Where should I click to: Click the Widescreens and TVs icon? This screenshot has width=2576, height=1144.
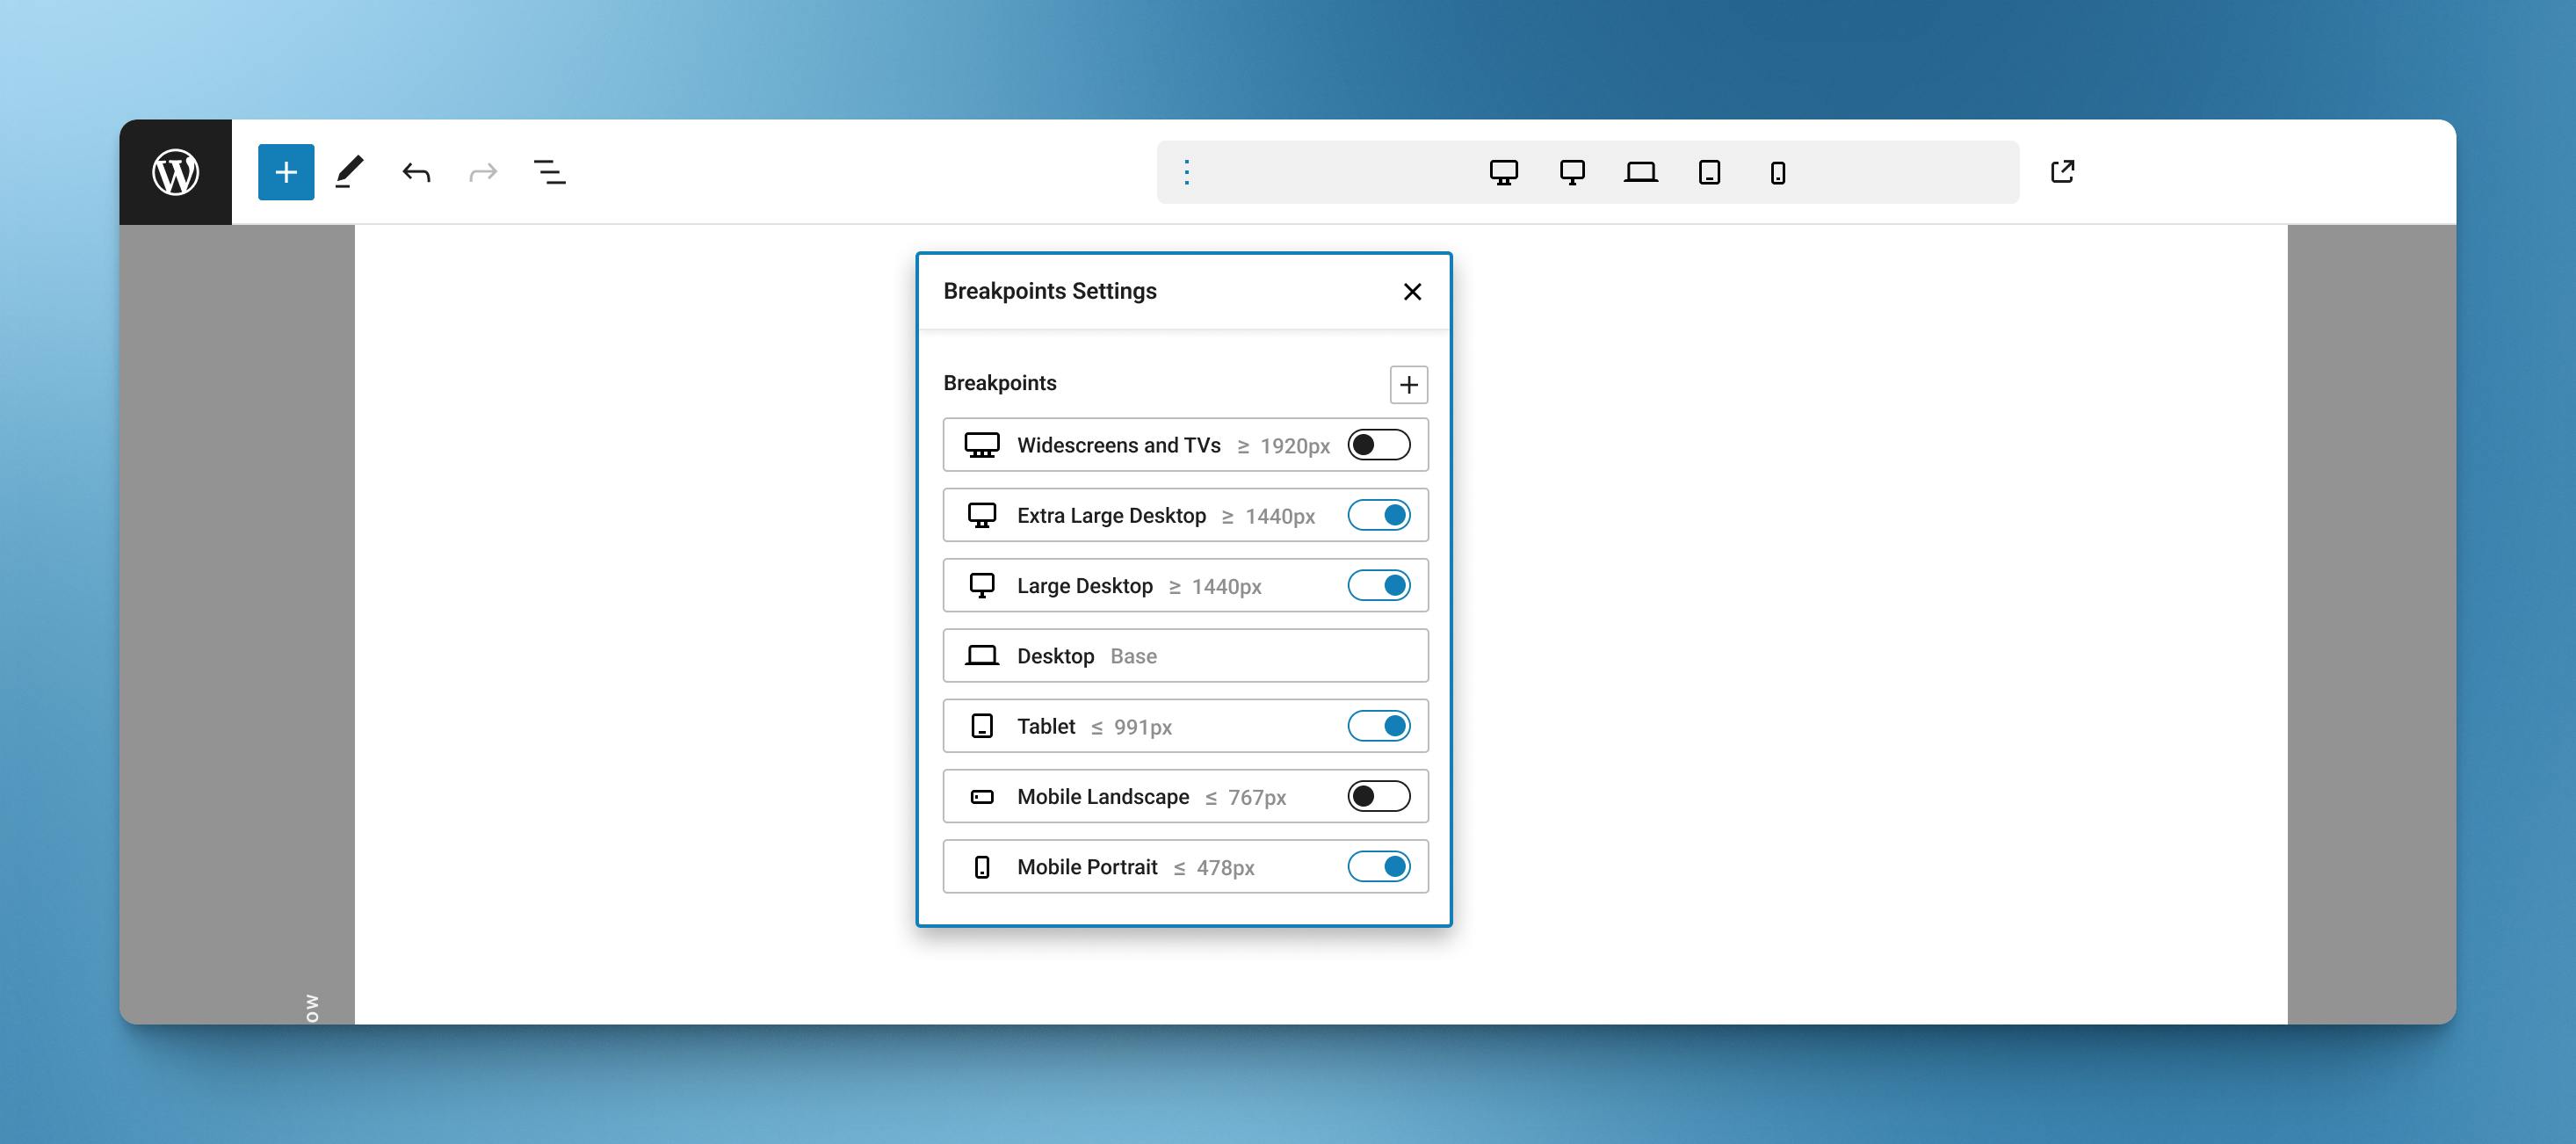point(981,445)
